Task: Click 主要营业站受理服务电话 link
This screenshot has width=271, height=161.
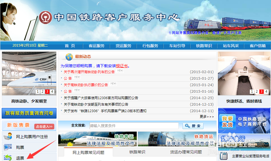Action: coord(250,156)
